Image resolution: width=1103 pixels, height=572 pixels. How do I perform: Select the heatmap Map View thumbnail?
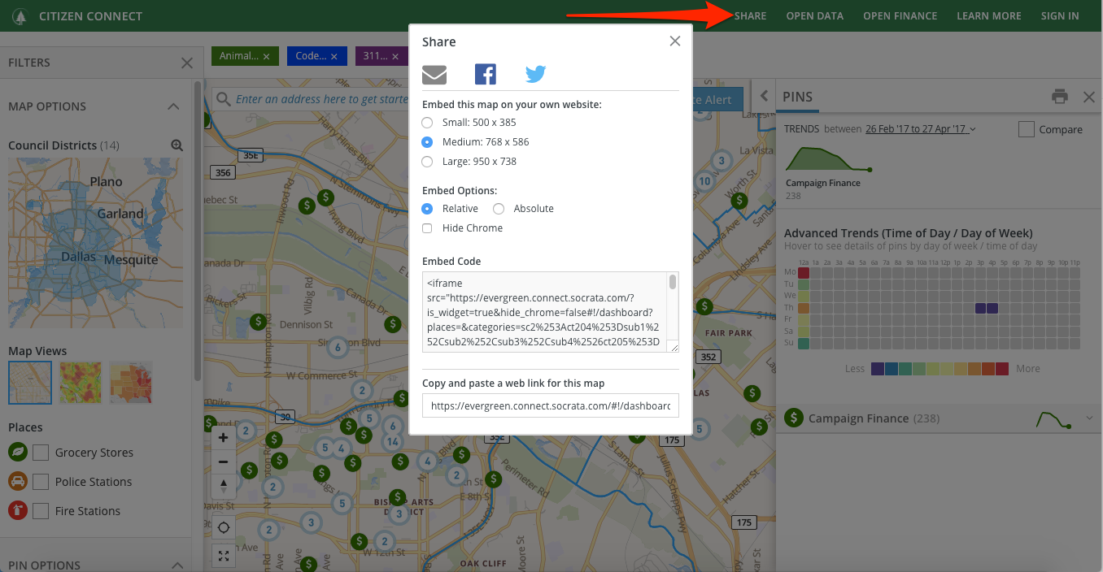[x=81, y=383]
